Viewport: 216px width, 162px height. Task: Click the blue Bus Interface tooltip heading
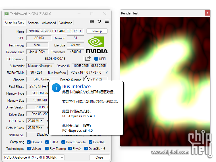click(x=76, y=86)
